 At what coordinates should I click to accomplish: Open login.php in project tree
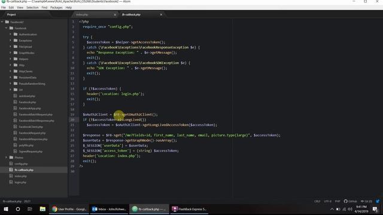point(20,182)
